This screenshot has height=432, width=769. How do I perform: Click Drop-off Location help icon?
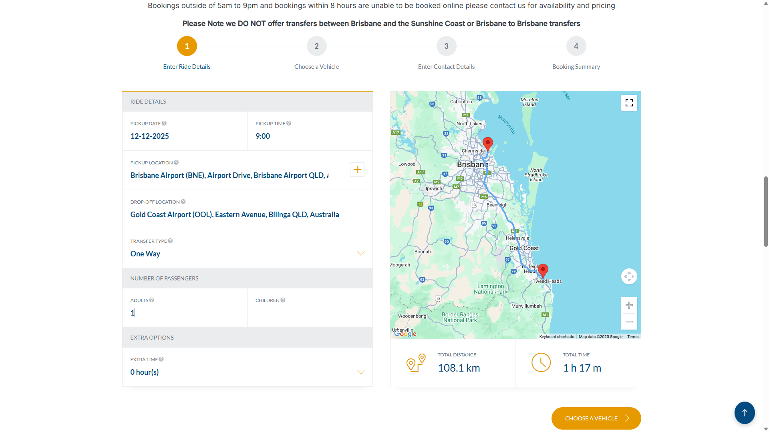click(x=183, y=202)
